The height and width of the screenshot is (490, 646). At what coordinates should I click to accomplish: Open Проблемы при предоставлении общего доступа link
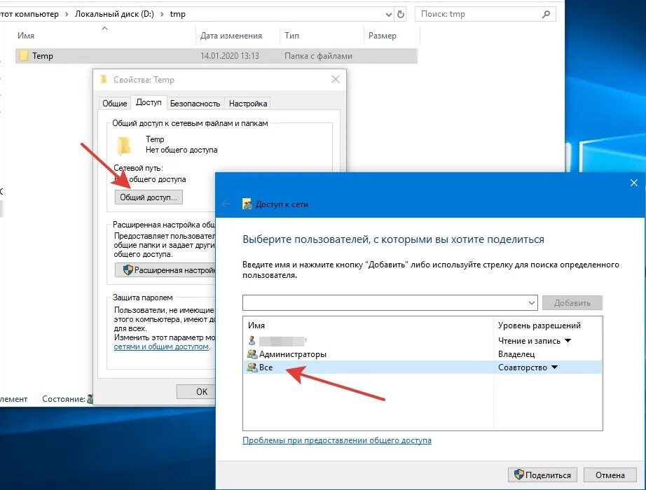pyautogui.click(x=337, y=440)
